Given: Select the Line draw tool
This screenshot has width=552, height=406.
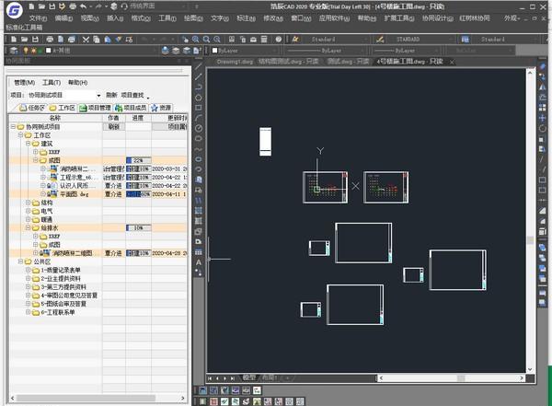Looking at the screenshot, I should [x=199, y=66].
